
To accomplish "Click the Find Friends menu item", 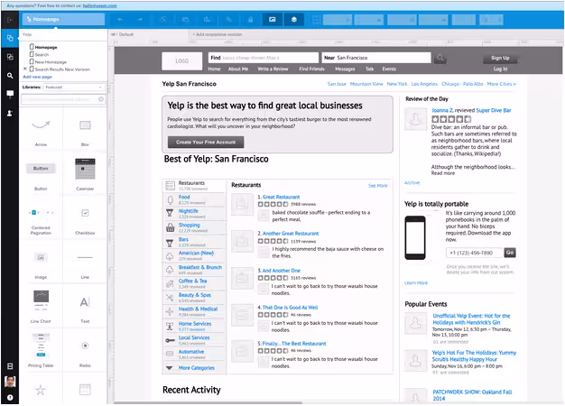I will pyautogui.click(x=311, y=69).
